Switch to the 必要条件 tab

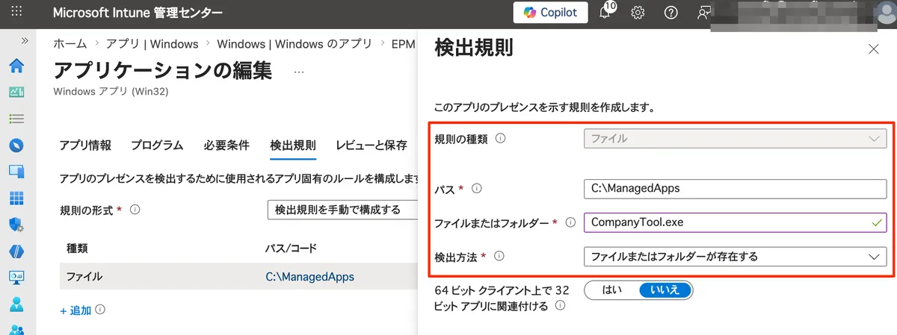(x=226, y=145)
